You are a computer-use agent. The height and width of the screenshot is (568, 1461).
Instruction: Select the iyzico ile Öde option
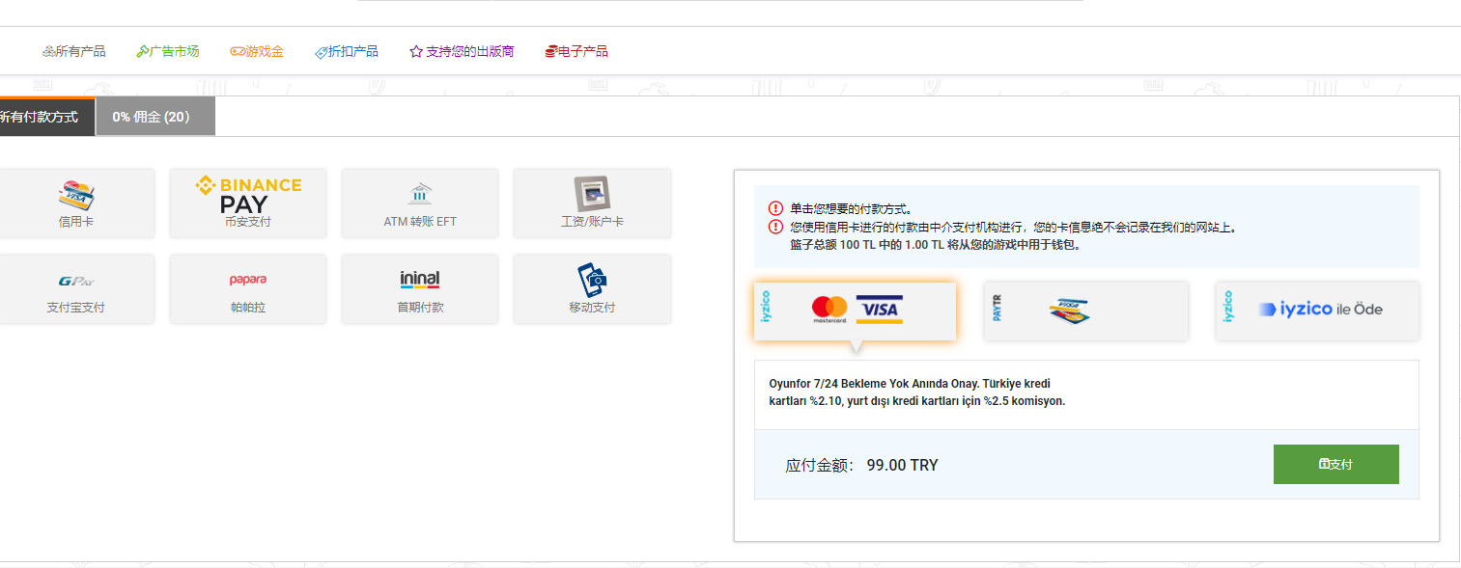tap(1317, 311)
